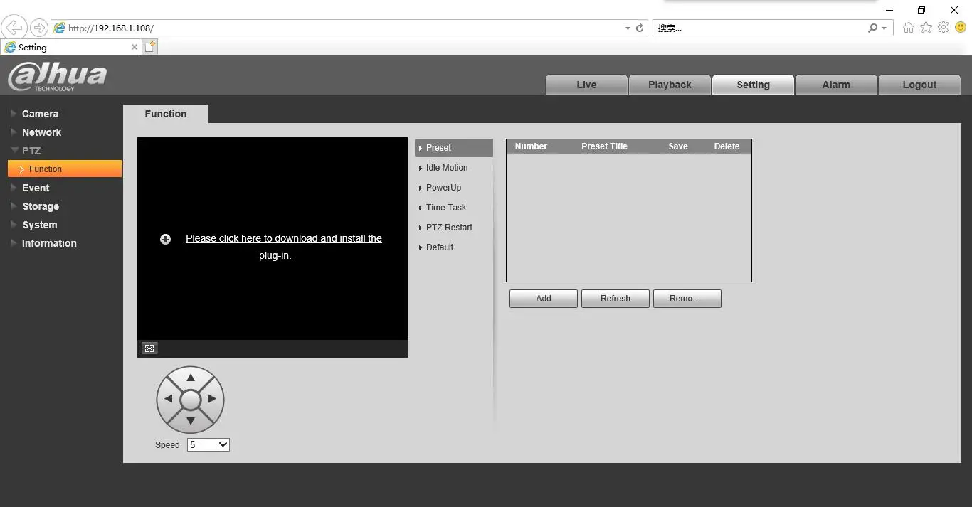Open the browser home icon
The image size is (972, 507).
[909, 28]
